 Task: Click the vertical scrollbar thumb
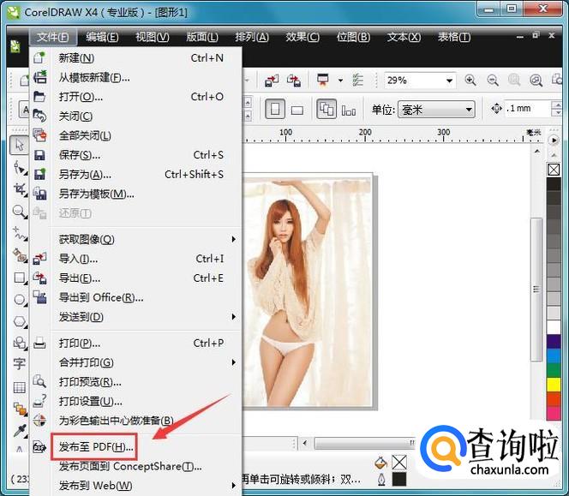tap(536, 290)
